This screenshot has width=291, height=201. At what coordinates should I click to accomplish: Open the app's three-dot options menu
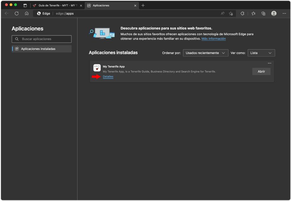pyautogui.click(x=269, y=63)
